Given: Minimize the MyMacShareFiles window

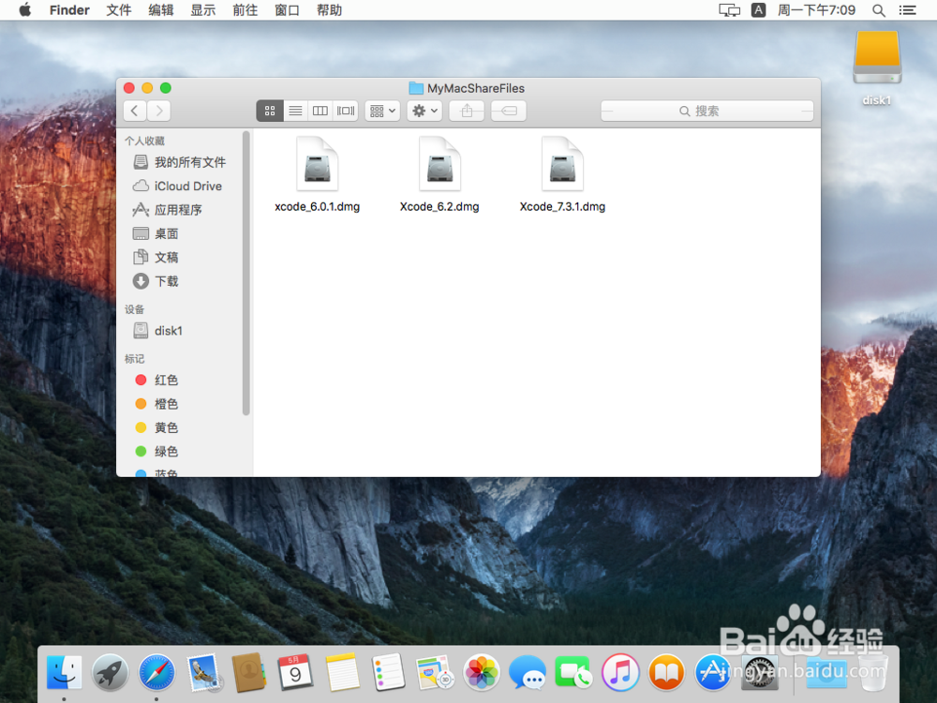Looking at the screenshot, I should [147, 88].
